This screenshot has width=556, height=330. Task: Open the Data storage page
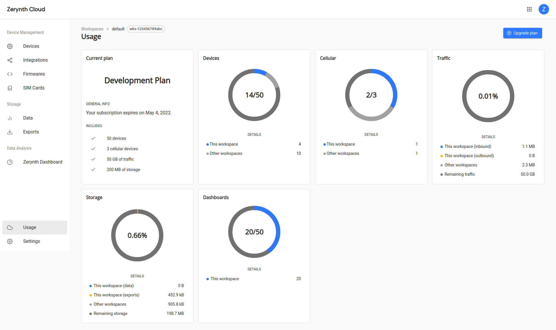pyautogui.click(x=35, y=118)
